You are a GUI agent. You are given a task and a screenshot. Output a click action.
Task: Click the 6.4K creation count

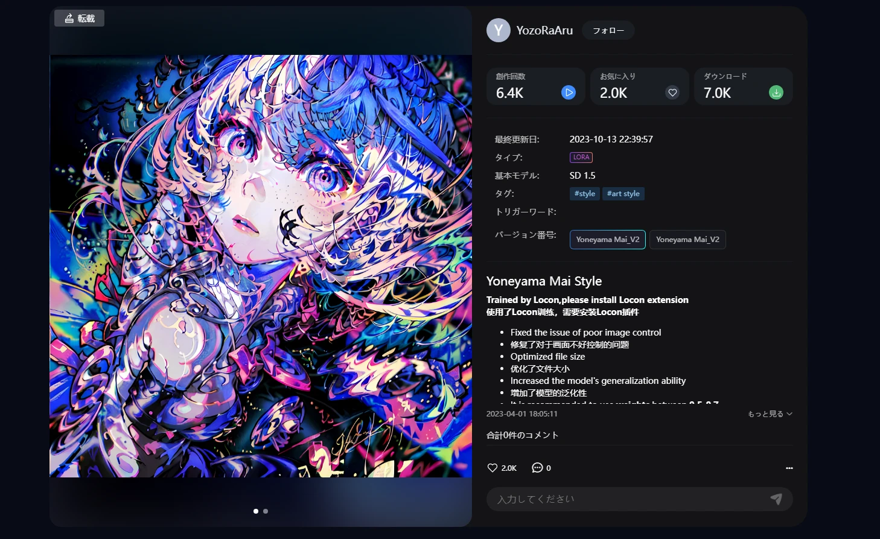509,93
